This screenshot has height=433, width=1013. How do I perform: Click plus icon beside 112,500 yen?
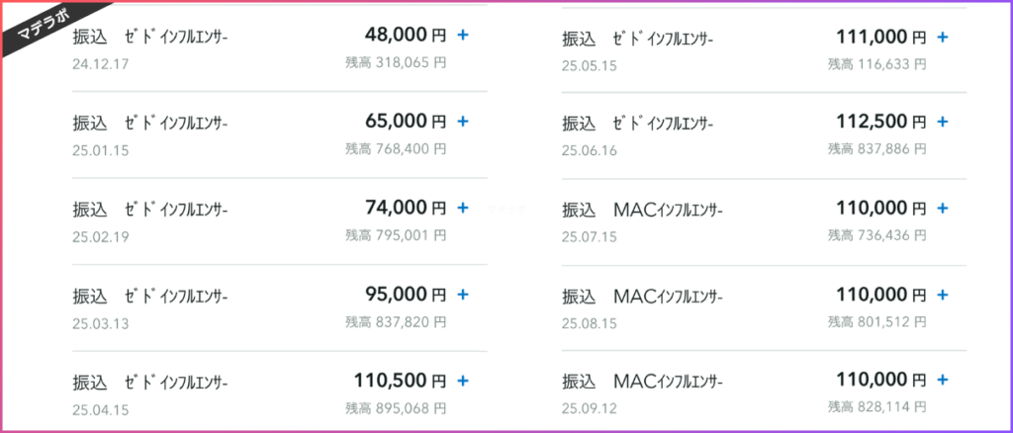943,122
